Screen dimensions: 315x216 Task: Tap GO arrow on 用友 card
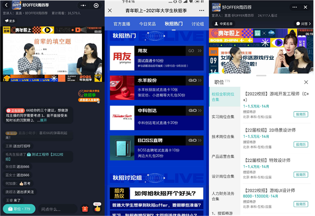(195, 51)
